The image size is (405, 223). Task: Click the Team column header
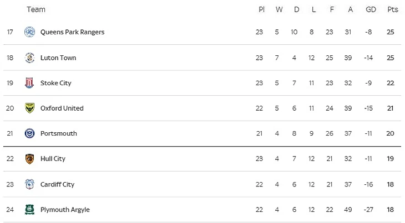(x=36, y=9)
